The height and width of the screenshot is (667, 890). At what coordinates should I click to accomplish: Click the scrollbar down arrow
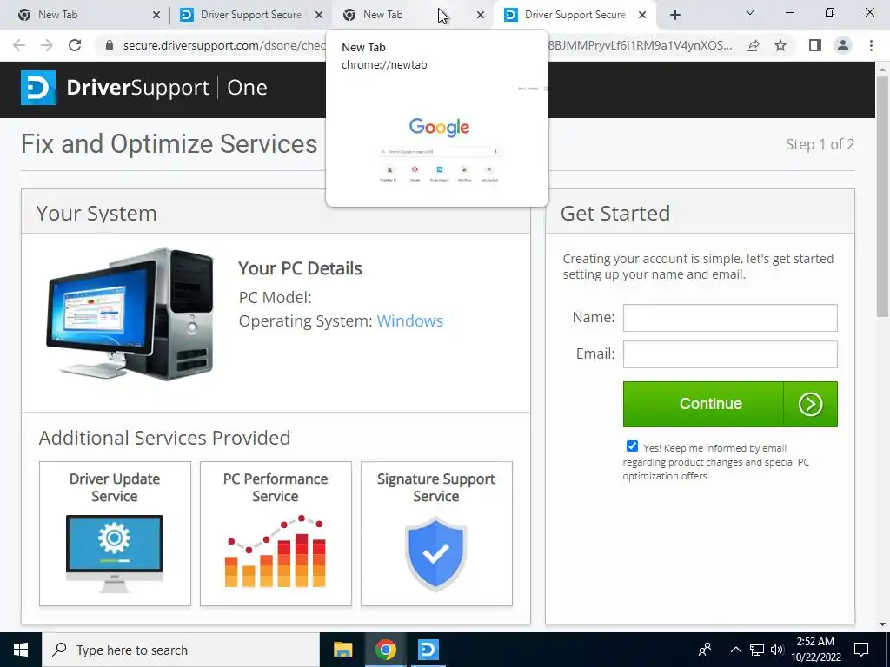point(883,624)
